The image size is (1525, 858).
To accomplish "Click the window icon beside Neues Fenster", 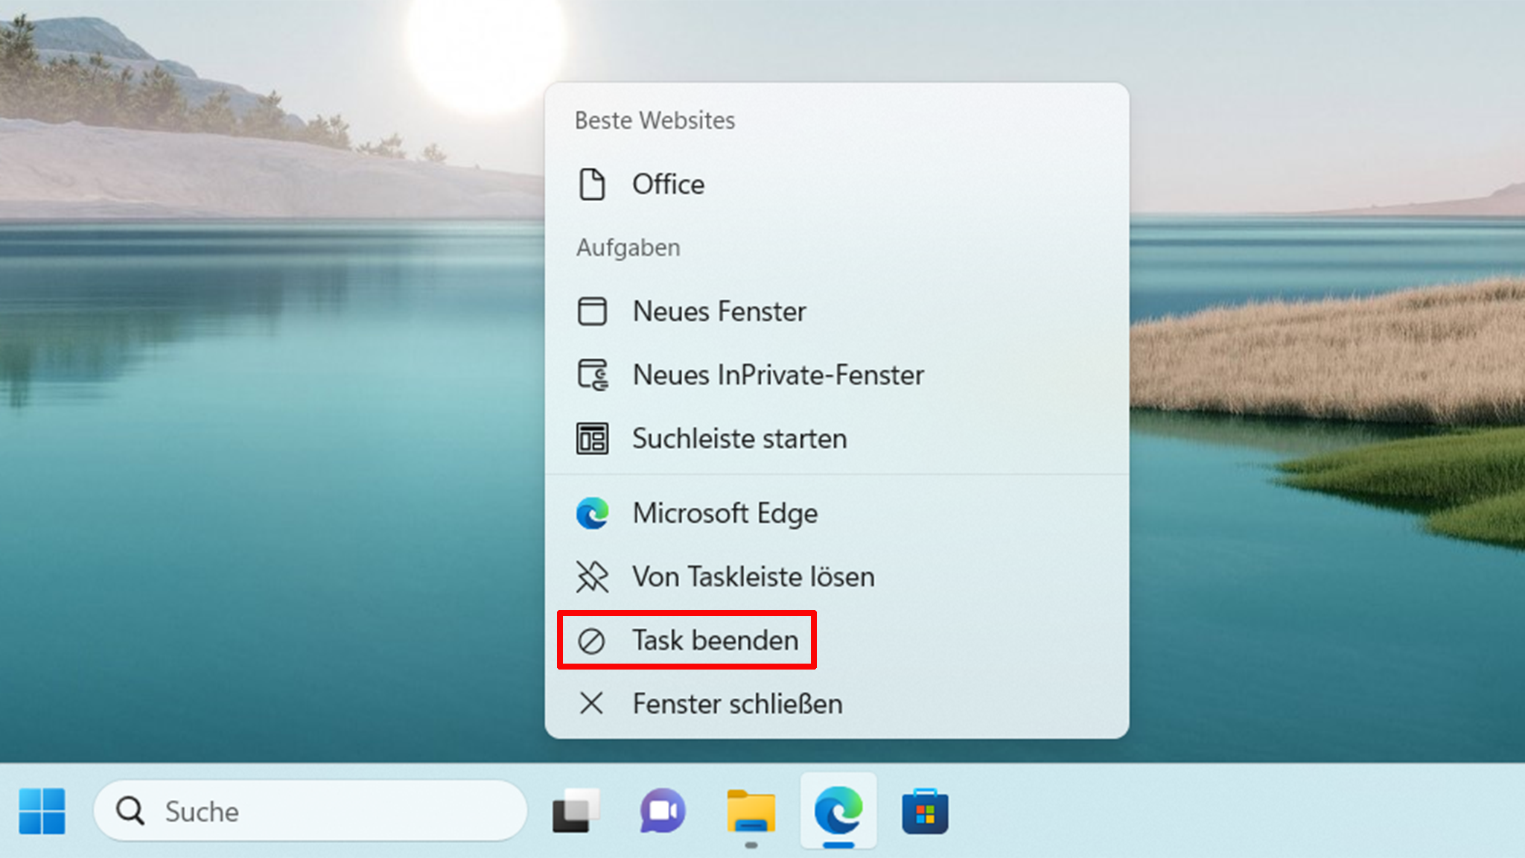I will (593, 311).
